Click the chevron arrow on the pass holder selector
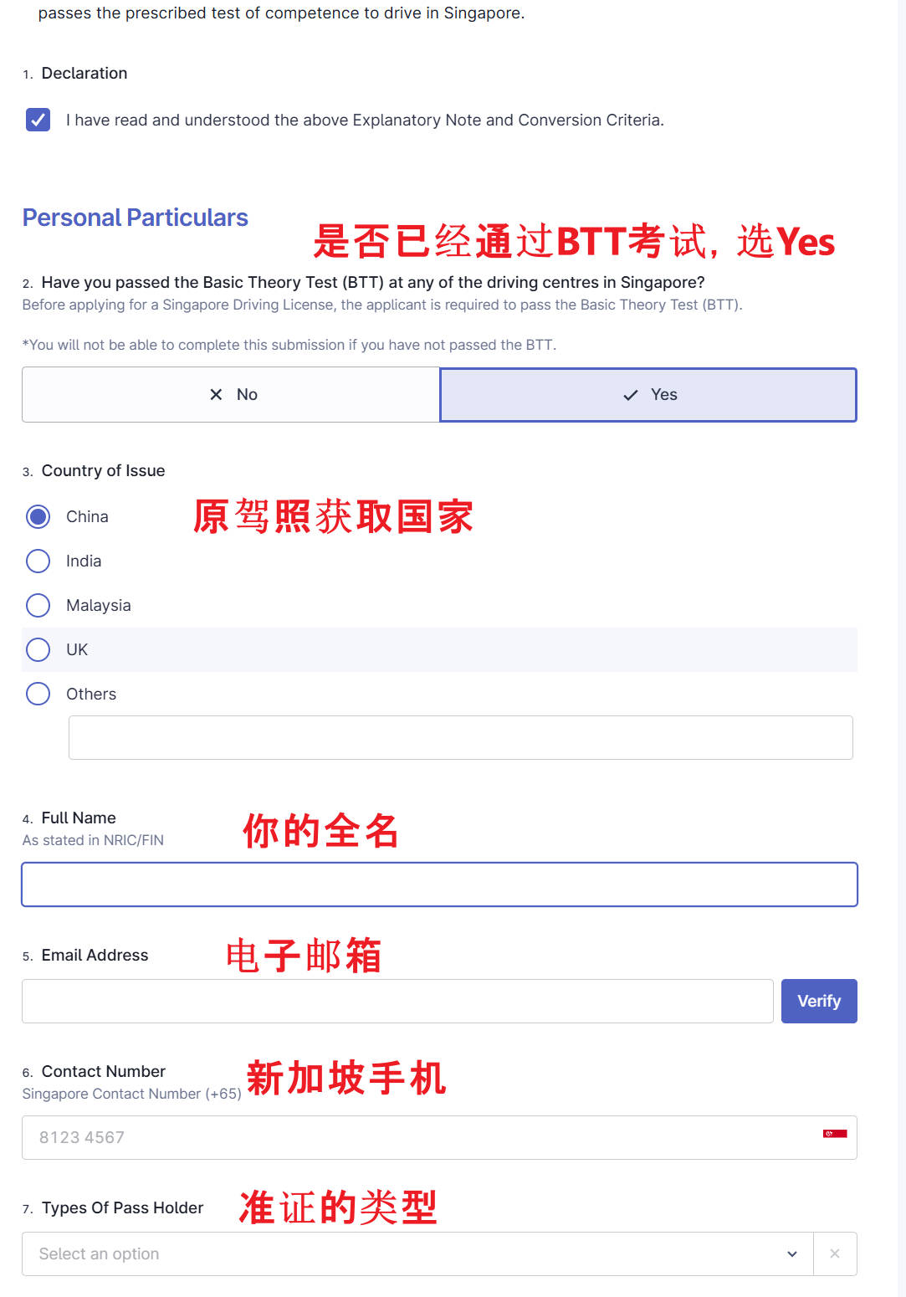Viewport: 906px width, 1297px height. point(790,1253)
